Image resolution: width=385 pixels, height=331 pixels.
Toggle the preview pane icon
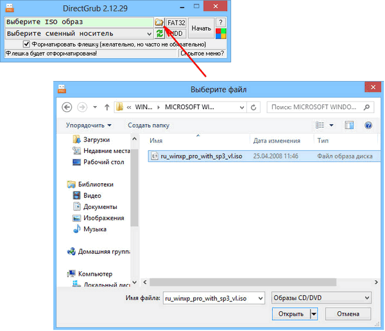click(350, 125)
